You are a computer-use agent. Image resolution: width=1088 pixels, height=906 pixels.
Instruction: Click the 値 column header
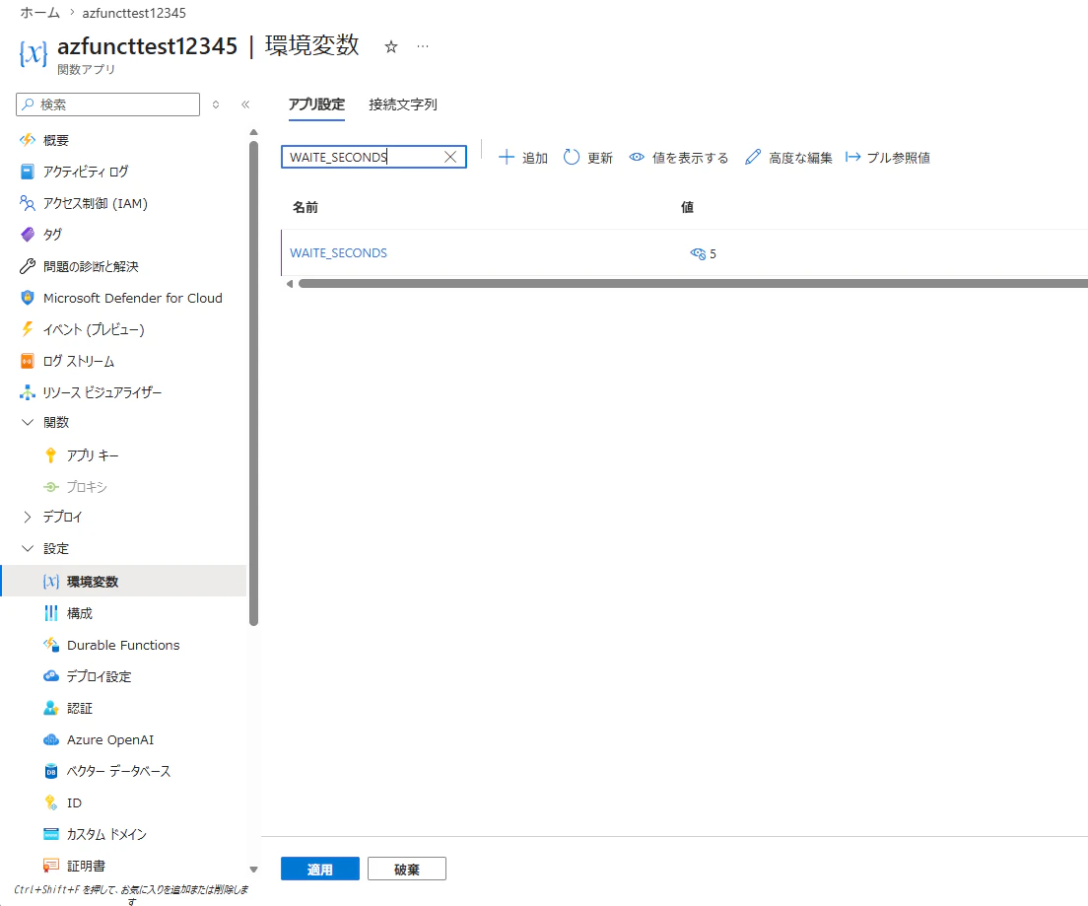pyautogui.click(x=687, y=207)
